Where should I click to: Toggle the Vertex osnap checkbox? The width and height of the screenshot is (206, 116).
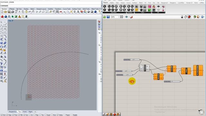pyautogui.click(x=58, y=115)
